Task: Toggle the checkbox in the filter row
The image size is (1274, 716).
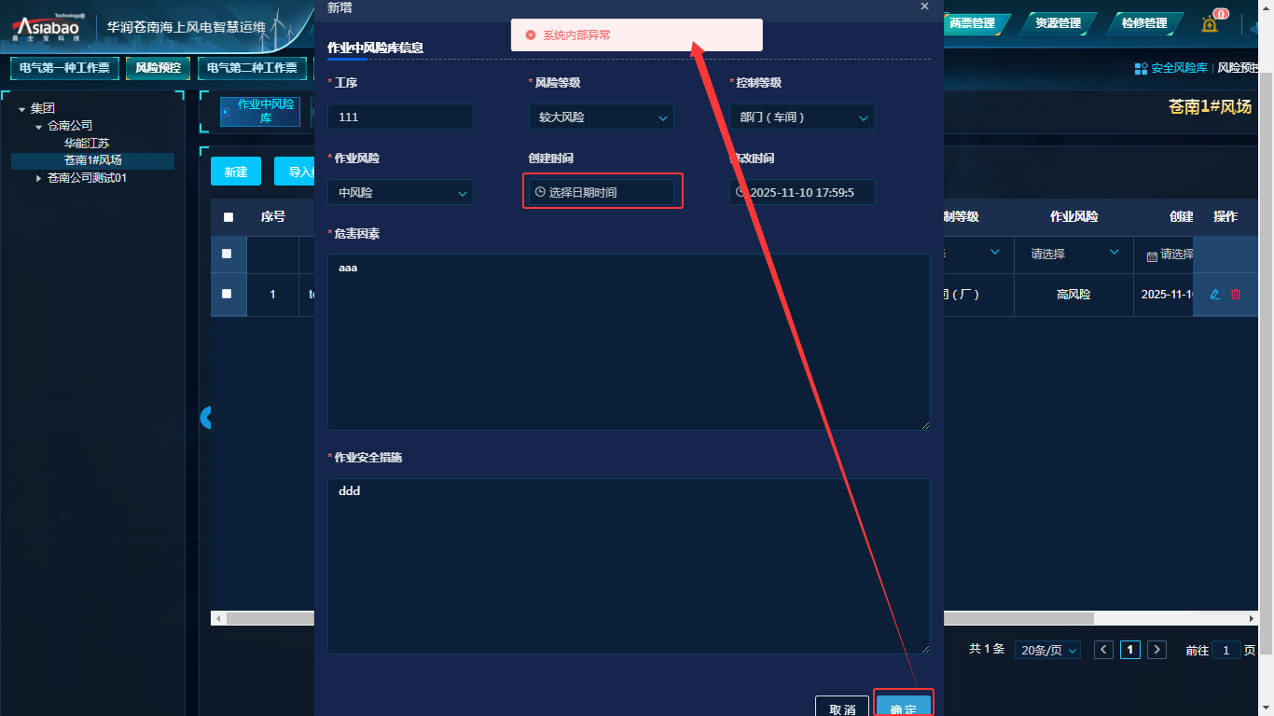Action: click(x=227, y=254)
